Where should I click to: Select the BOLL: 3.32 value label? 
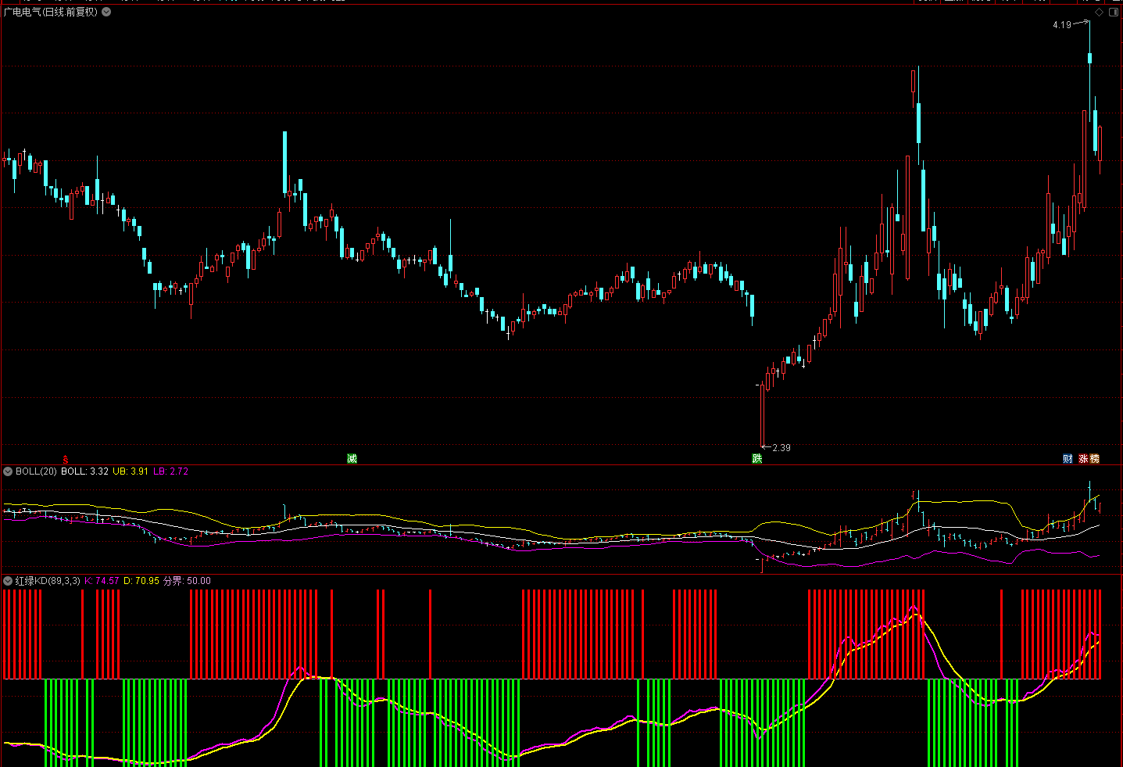point(85,471)
